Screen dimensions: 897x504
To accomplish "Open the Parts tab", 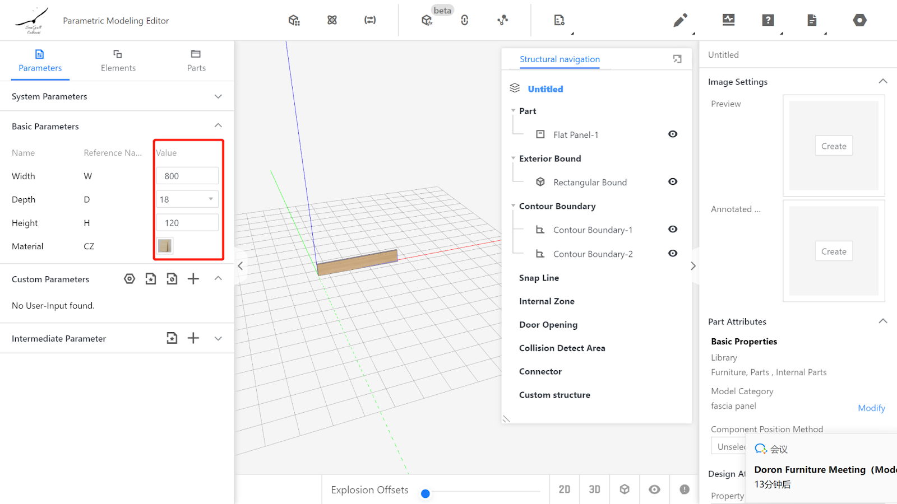I will click(x=196, y=60).
